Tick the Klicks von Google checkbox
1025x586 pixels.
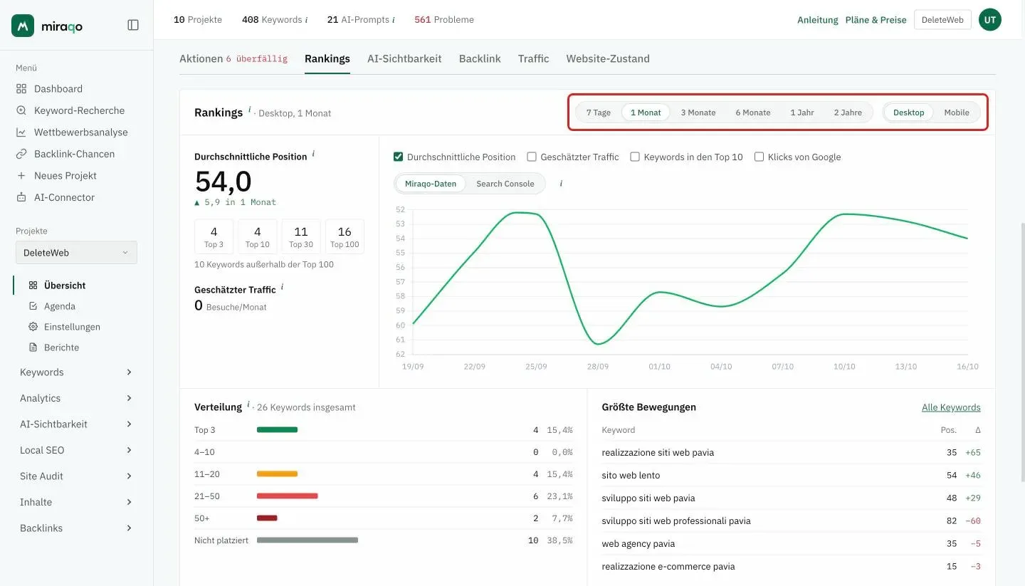pyautogui.click(x=759, y=157)
